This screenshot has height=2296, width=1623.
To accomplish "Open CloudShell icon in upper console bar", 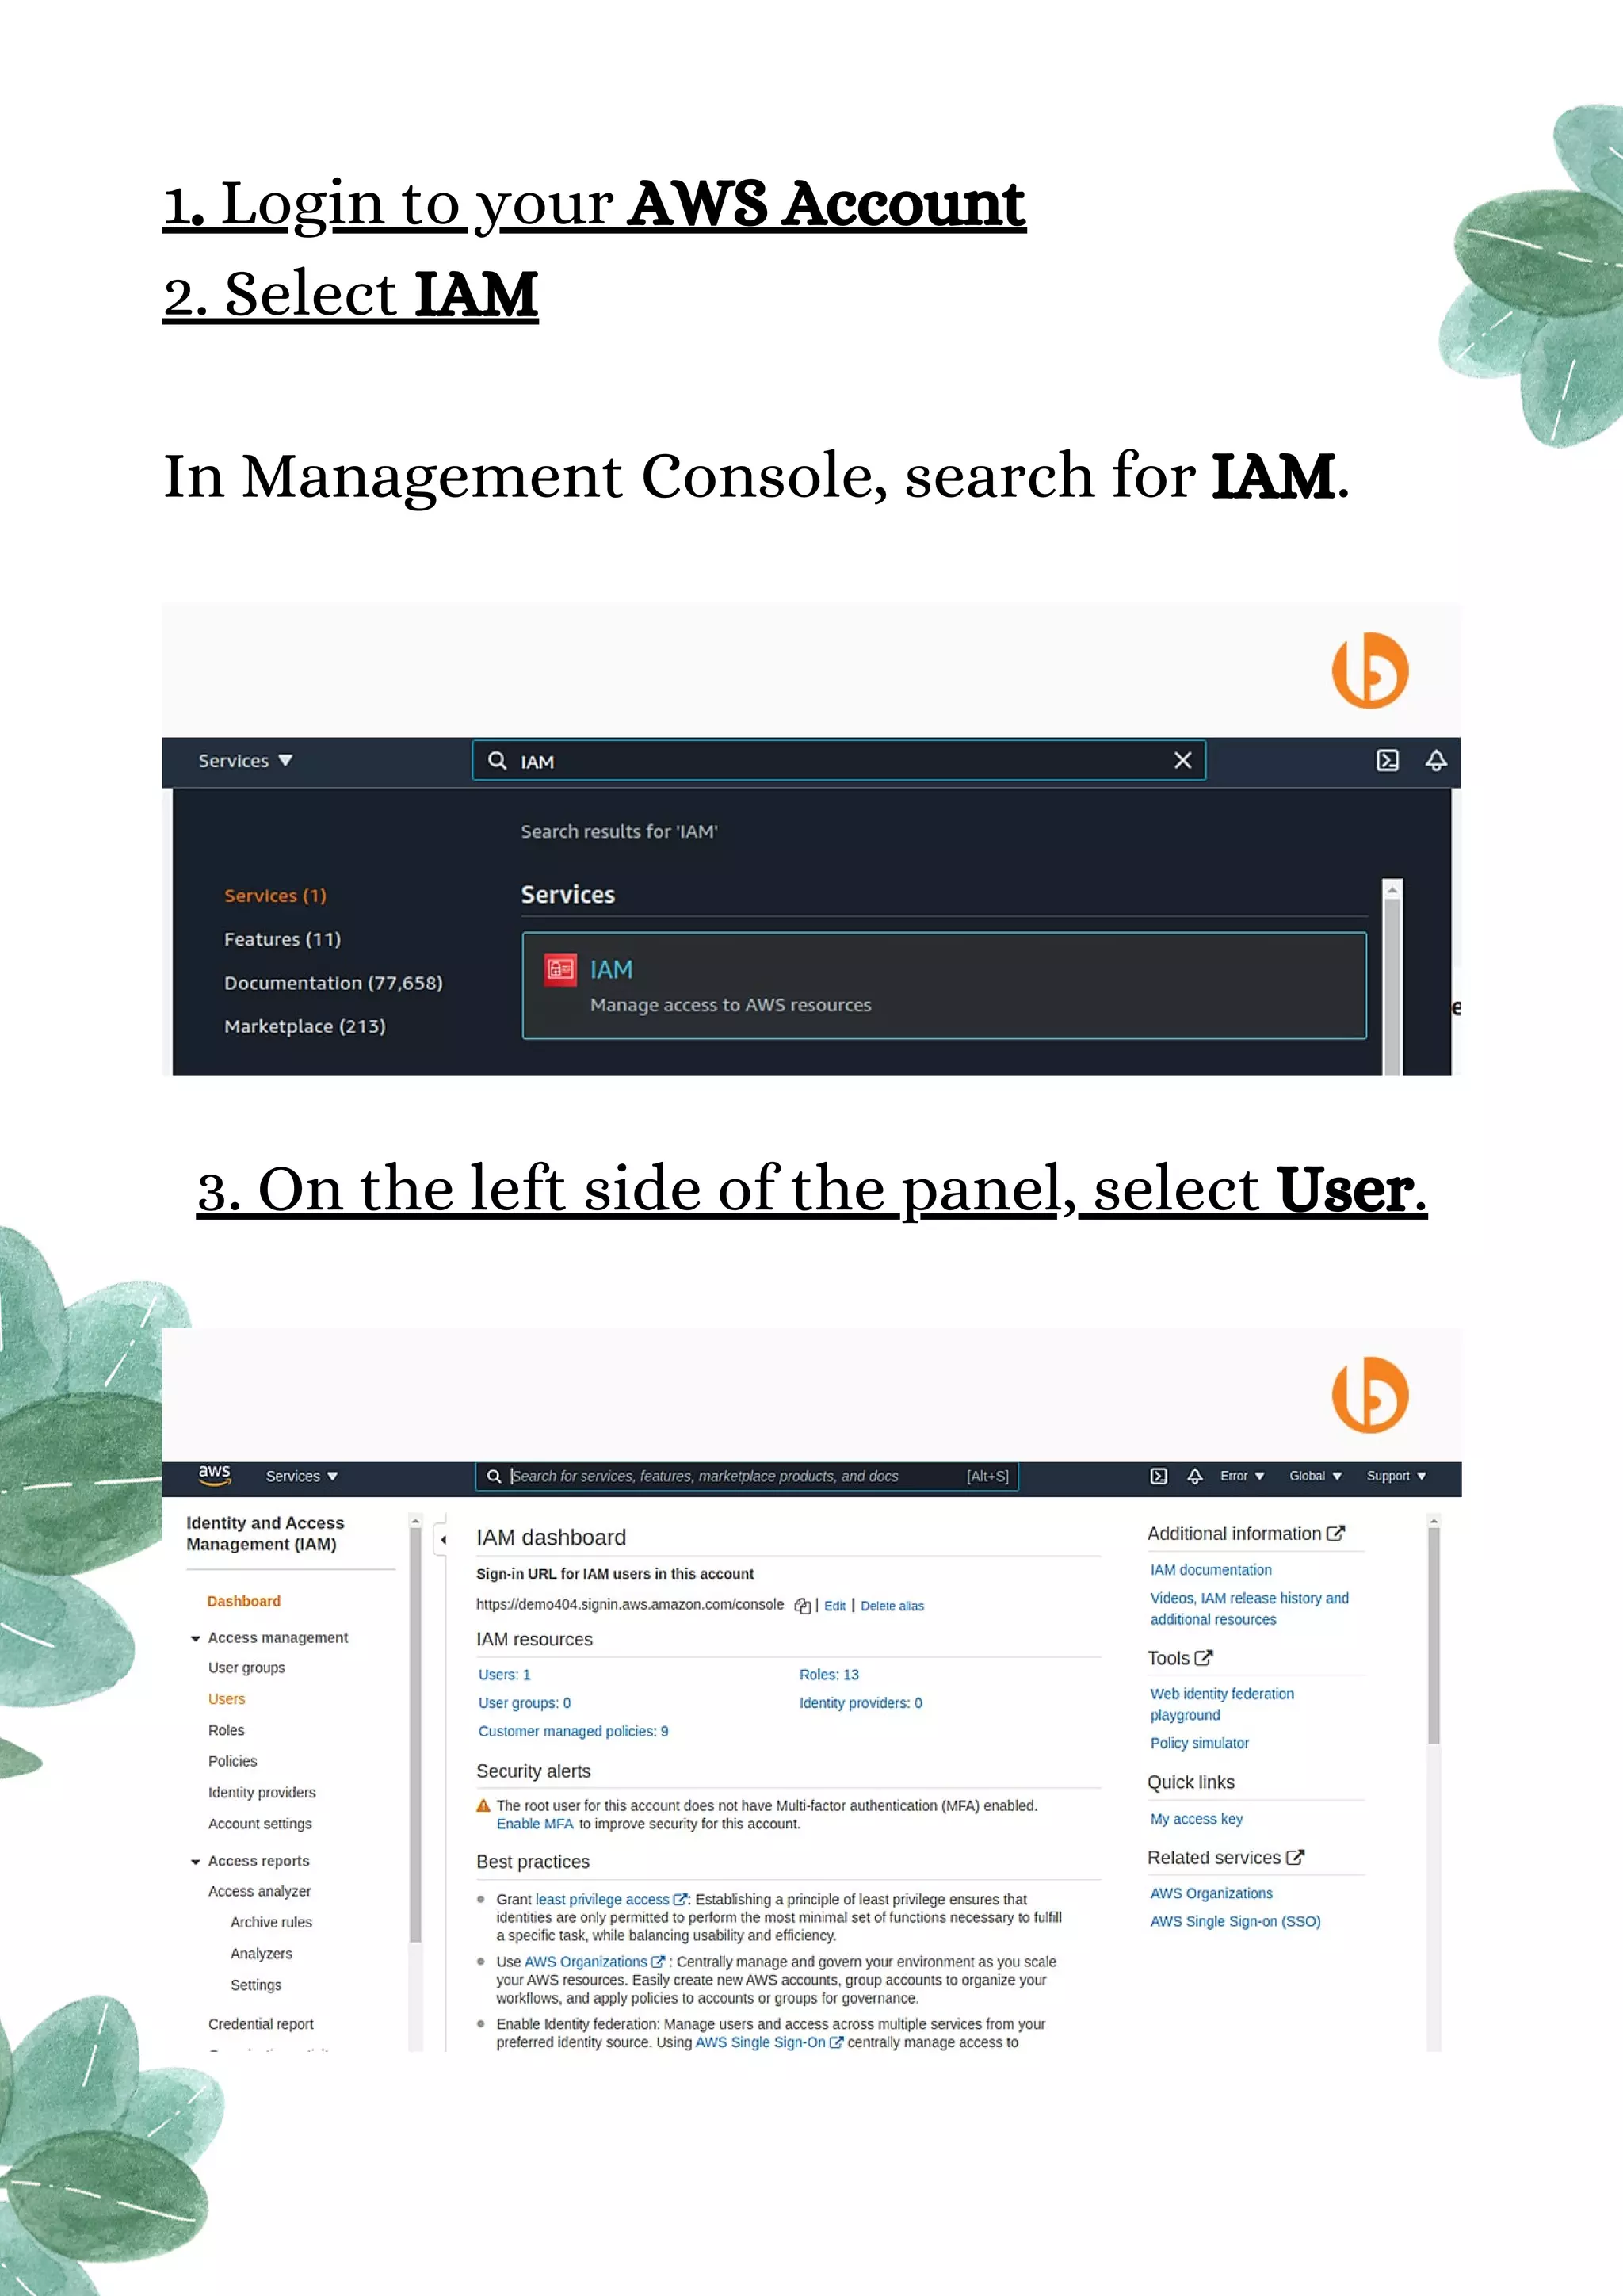I will pos(1388,761).
